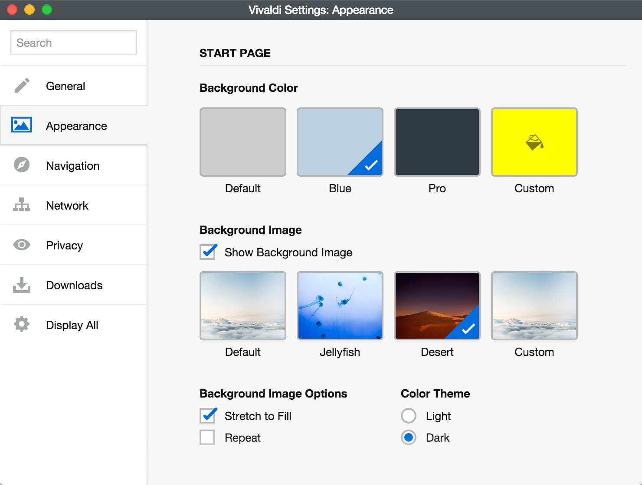Click the green zoom window button
This screenshot has height=485, width=642.
click(x=47, y=10)
